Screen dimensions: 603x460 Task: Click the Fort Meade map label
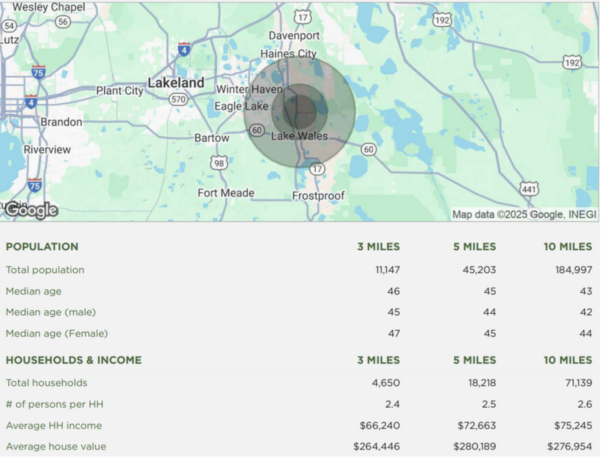[226, 193]
